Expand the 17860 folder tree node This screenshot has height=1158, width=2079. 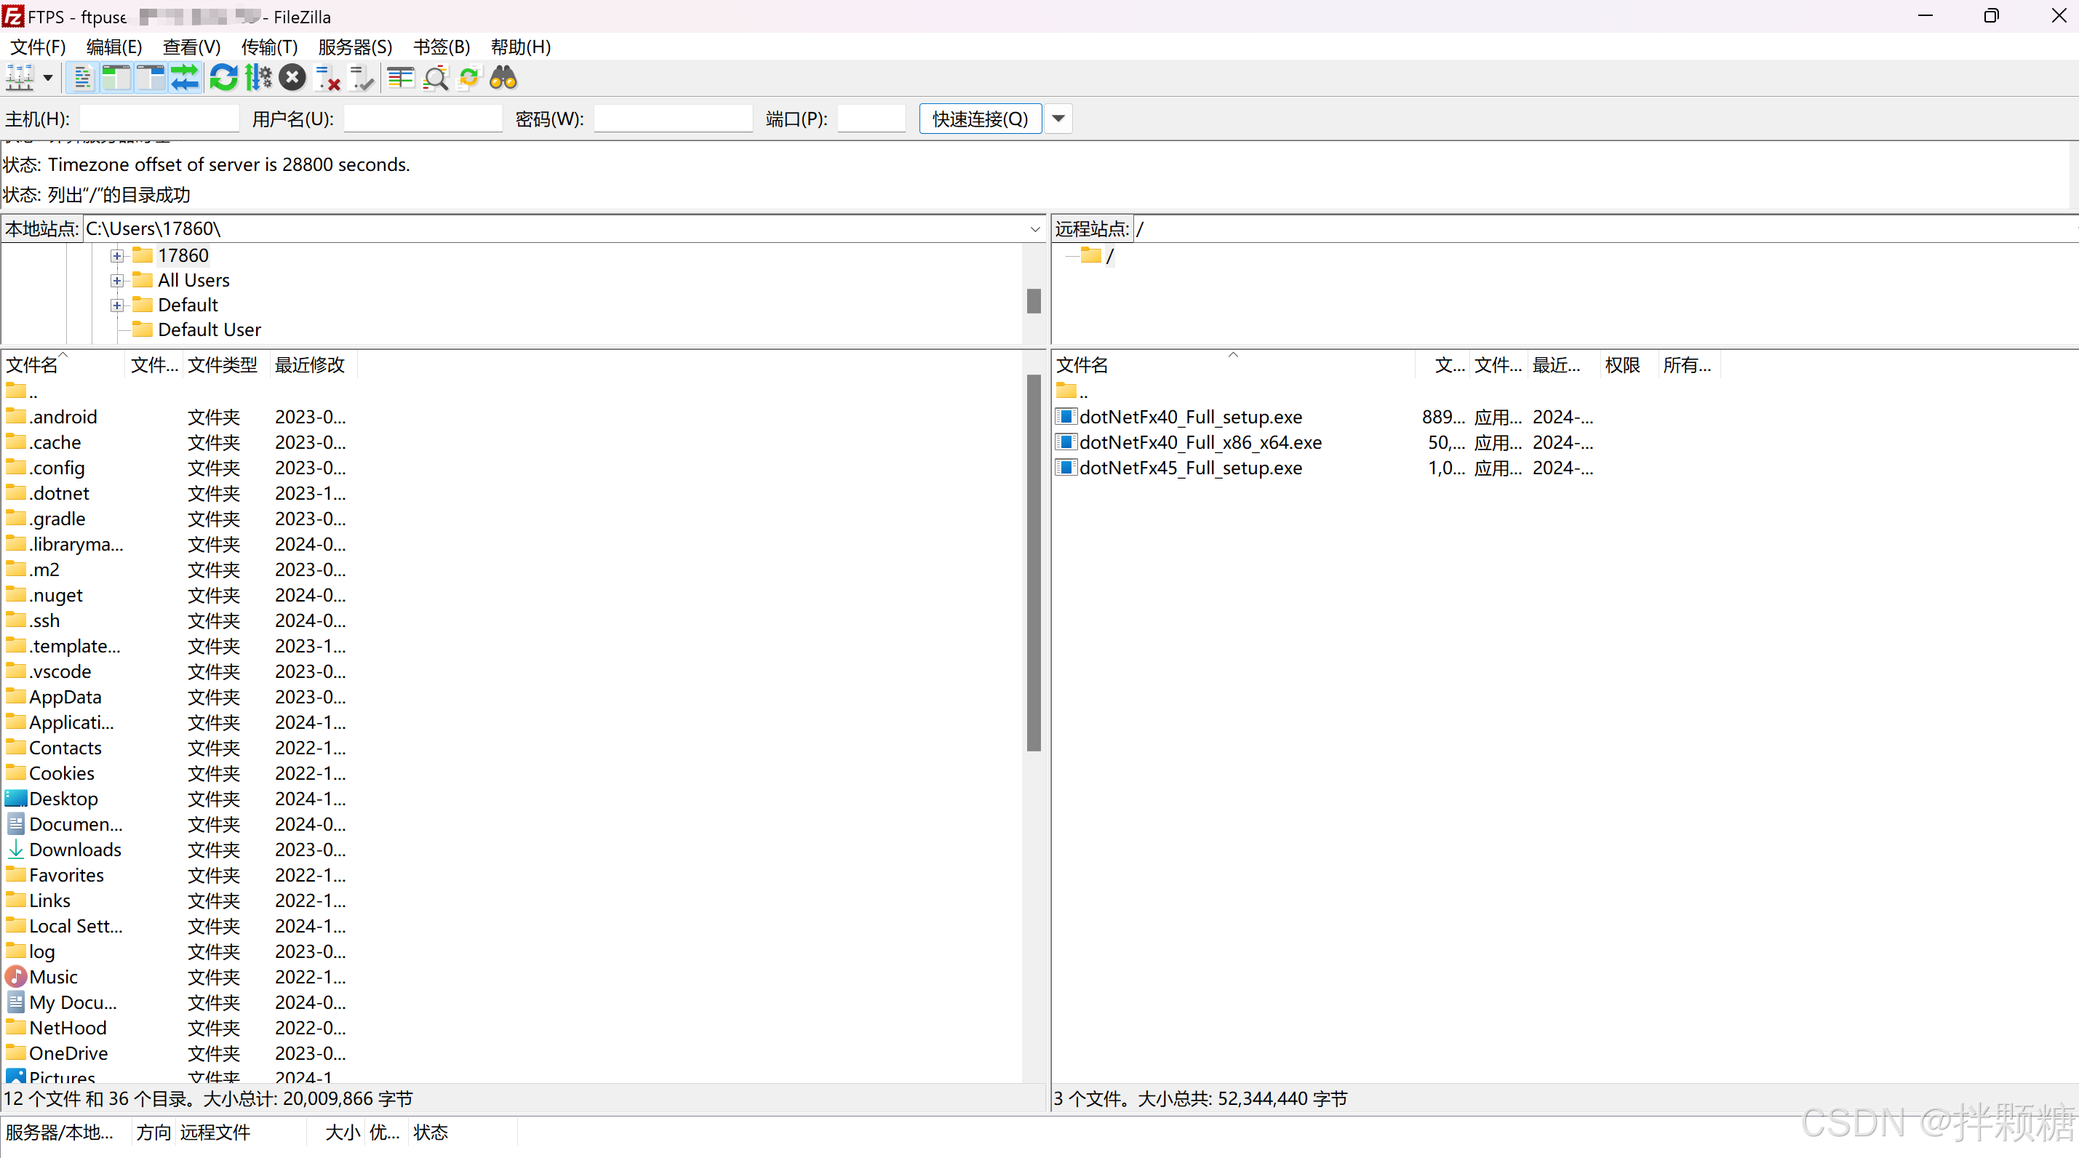click(x=117, y=256)
